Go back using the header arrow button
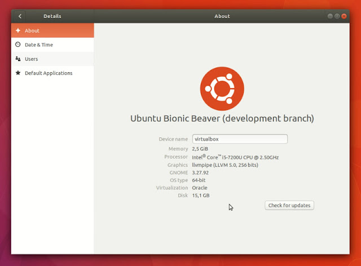The width and height of the screenshot is (361, 266). (x=20, y=16)
